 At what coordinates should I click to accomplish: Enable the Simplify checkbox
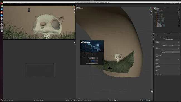pyautogui.click(x=156, y=65)
